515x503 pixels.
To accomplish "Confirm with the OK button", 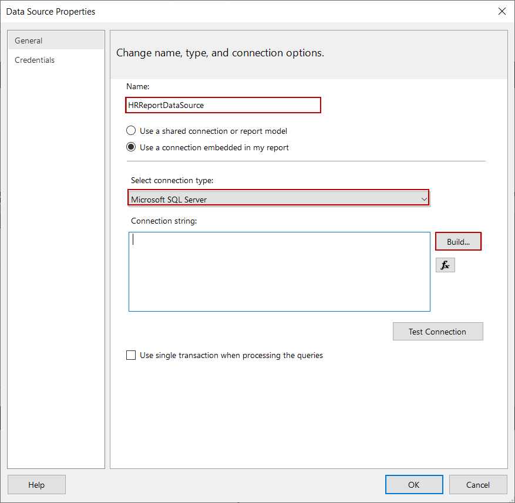I will [x=414, y=485].
